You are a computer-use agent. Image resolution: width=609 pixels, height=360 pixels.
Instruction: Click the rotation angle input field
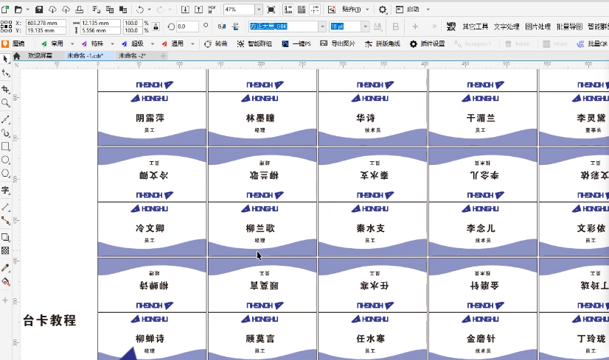pyautogui.click(x=187, y=27)
